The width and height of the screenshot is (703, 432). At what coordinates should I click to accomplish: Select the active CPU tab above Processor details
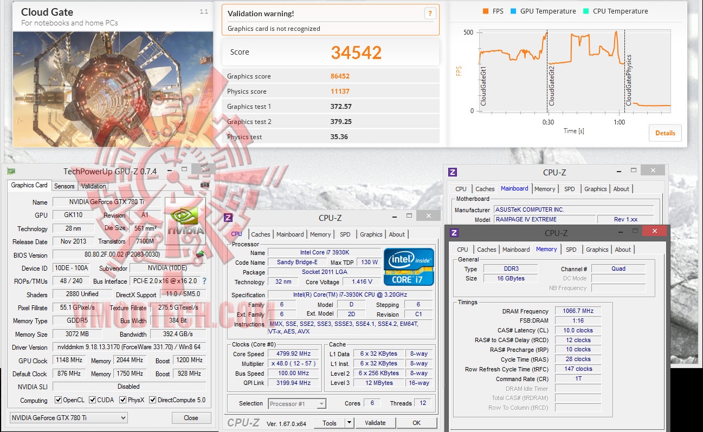pyautogui.click(x=237, y=234)
